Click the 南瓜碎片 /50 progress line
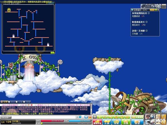The image size is (167, 125). tap(139, 25)
